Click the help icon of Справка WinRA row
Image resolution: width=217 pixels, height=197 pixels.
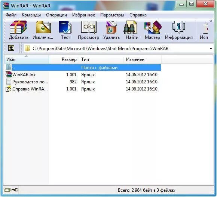click(x=9, y=89)
